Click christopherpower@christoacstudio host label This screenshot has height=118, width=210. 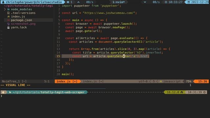[x=34, y=2]
